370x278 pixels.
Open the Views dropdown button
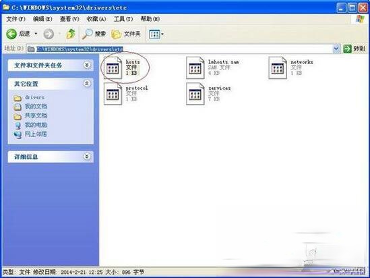pyautogui.click(x=156, y=34)
